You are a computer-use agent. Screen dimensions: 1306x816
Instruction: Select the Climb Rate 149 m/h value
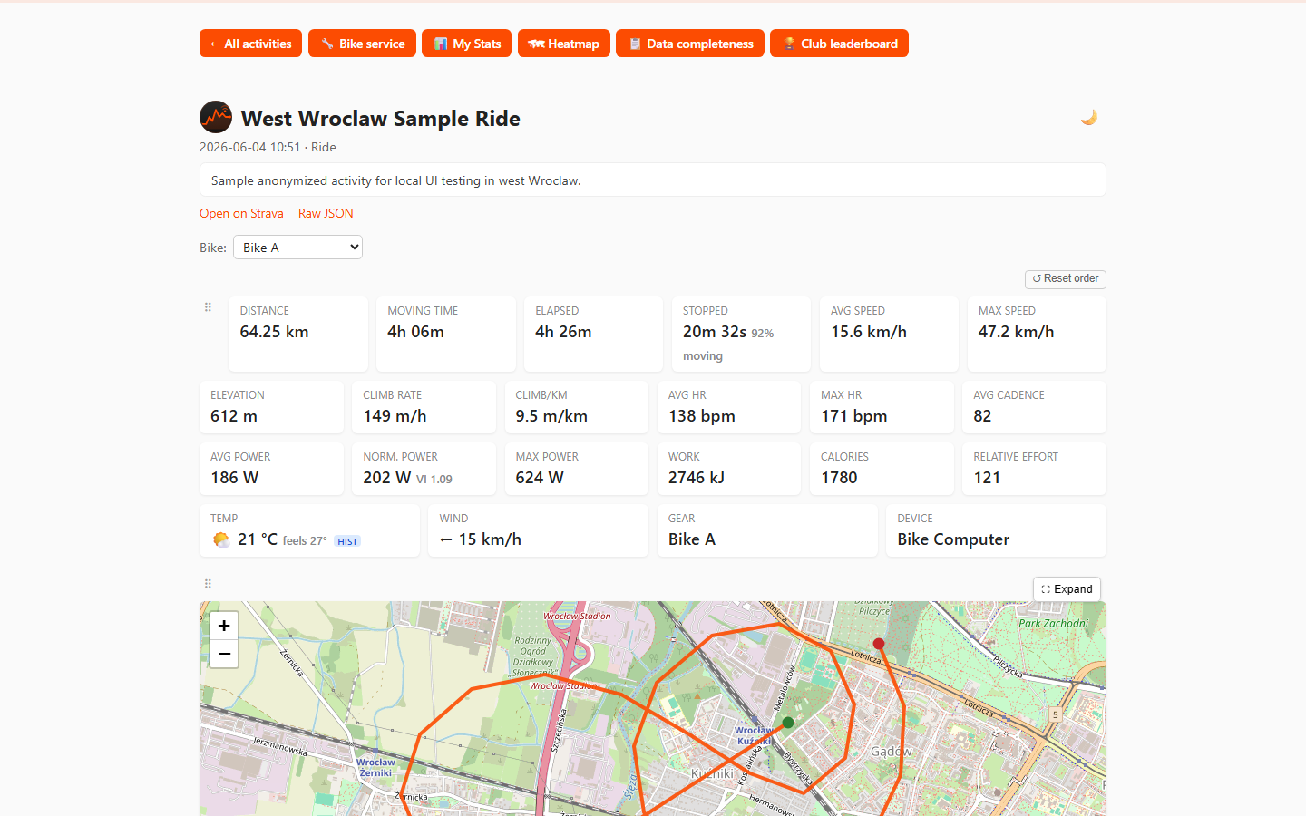pyautogui.click(x=395, y=416)
